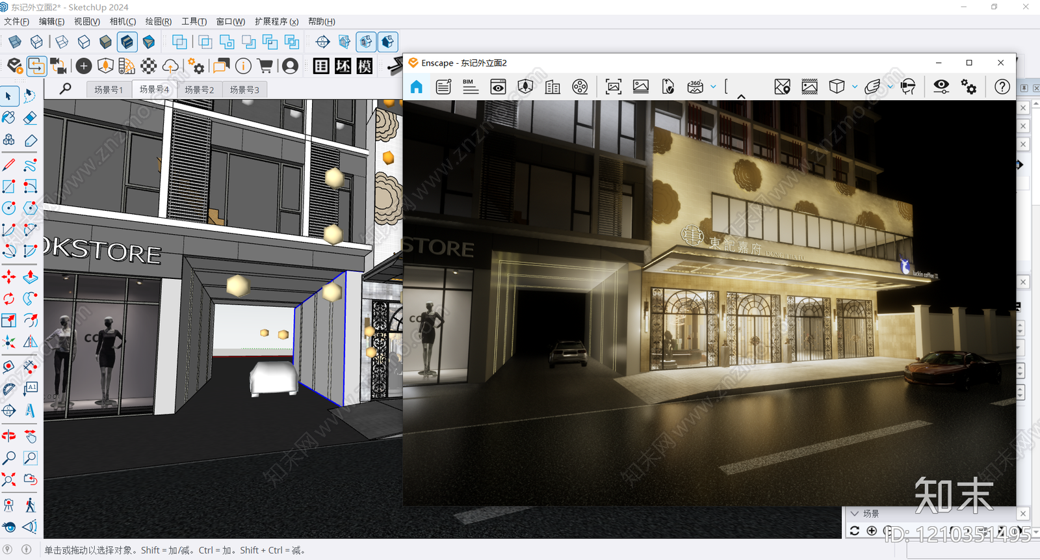Open Enscape settings gear in SketchUp toolbar
The height and width of the screenshot is (560, 1040).
(196, 66)
